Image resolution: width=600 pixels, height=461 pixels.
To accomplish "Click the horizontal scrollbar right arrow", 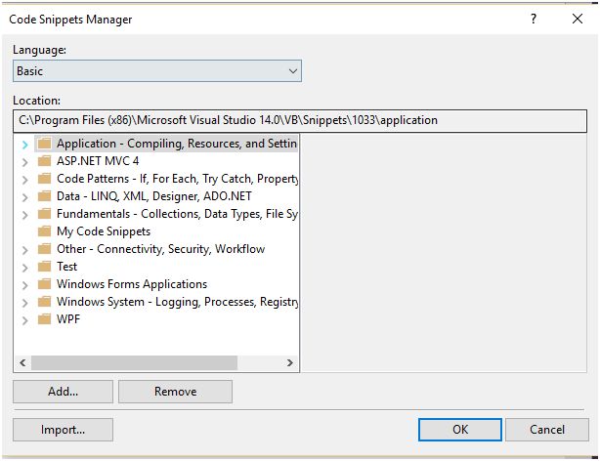I will point(290,362).
